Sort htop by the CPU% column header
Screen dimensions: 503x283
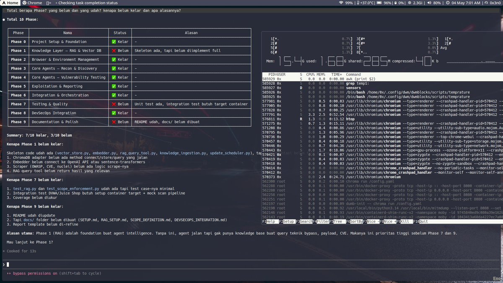pyautogui.click(x=310, y=75)
